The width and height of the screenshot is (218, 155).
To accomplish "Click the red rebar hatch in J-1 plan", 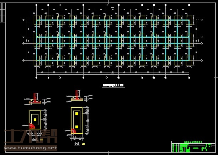I will pyautogui.click(x=32, y=126).
